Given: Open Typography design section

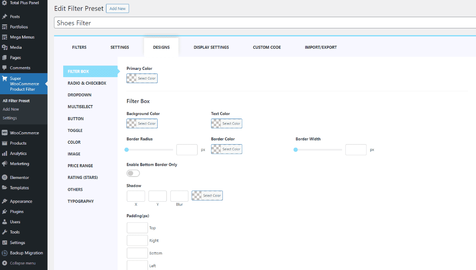Looking at the screenshot, I should (x=81, y=201).
